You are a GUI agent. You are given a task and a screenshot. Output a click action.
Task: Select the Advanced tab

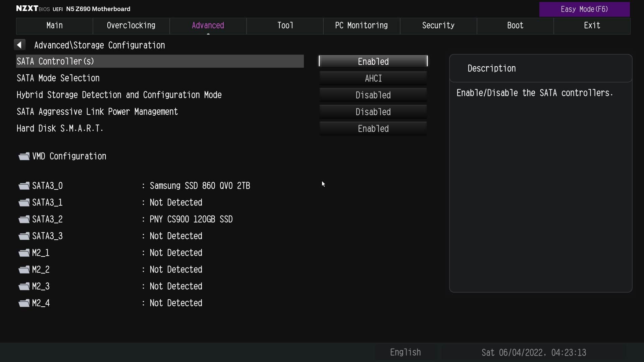[x=208, y=26]
